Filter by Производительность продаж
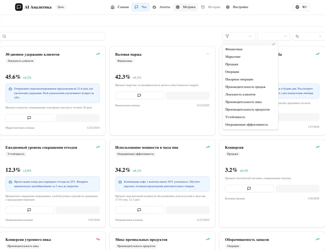325x250 pixels. pos(250,87)
